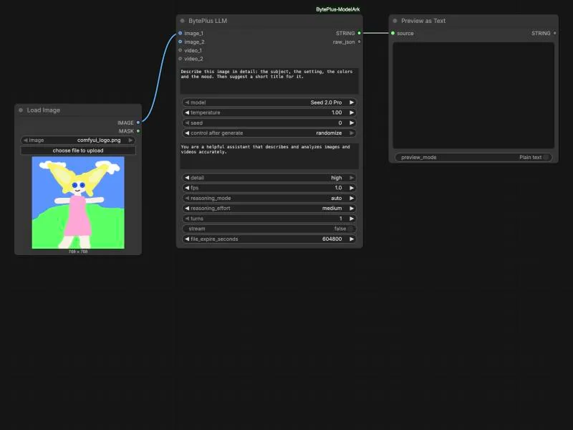Image resolution: width=573 pixels, height=430 pixels.
Task: Toggle the stream switch
Action: (350, 229)
